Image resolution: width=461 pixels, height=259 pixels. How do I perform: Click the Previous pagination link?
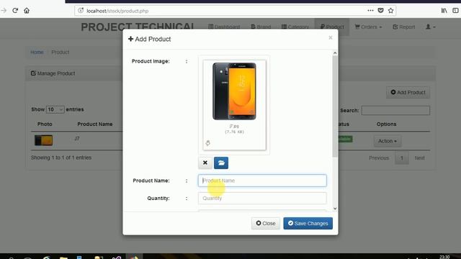379,158
